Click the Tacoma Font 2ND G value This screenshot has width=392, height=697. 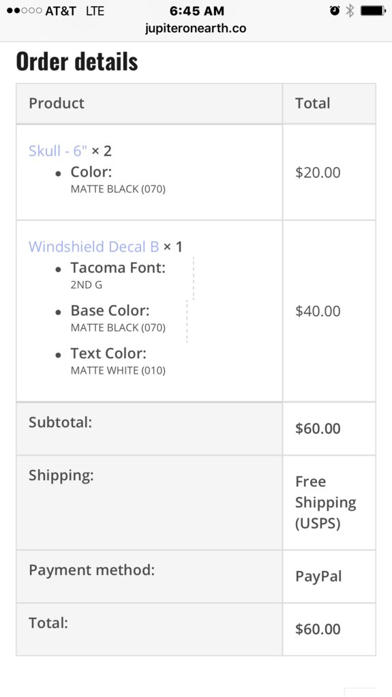tap(86, 284)
